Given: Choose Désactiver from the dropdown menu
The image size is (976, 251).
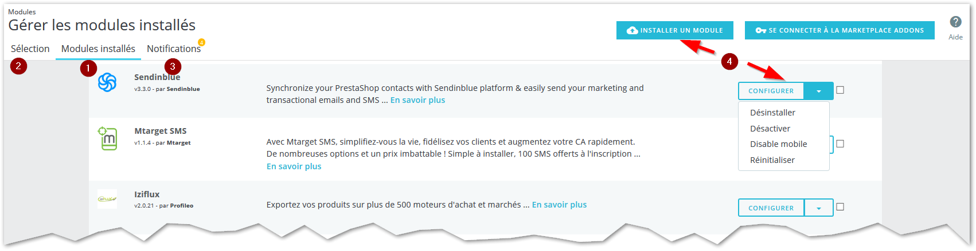Looking at the screenshot, I should (770, 129).
